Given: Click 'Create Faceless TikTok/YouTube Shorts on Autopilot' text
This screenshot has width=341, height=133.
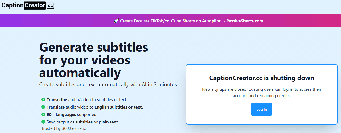Looking at the screenshot, I should [x=170, y=21].
